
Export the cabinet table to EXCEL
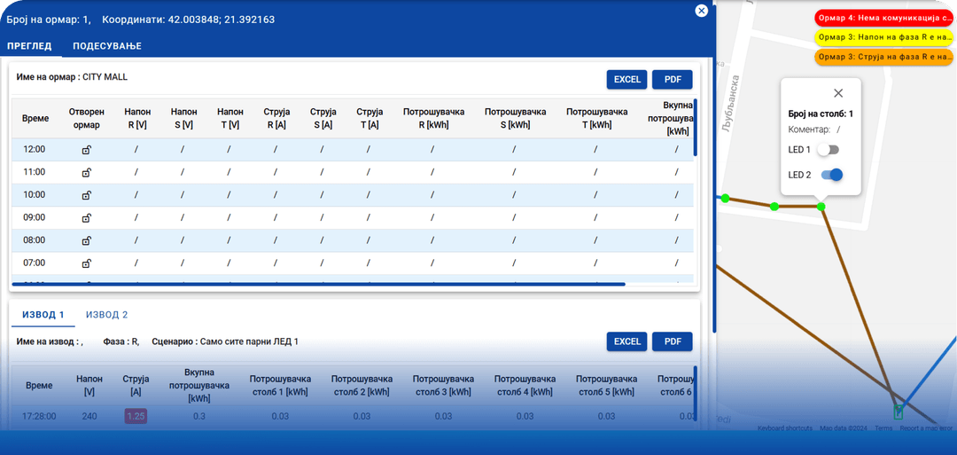point(626,80)
